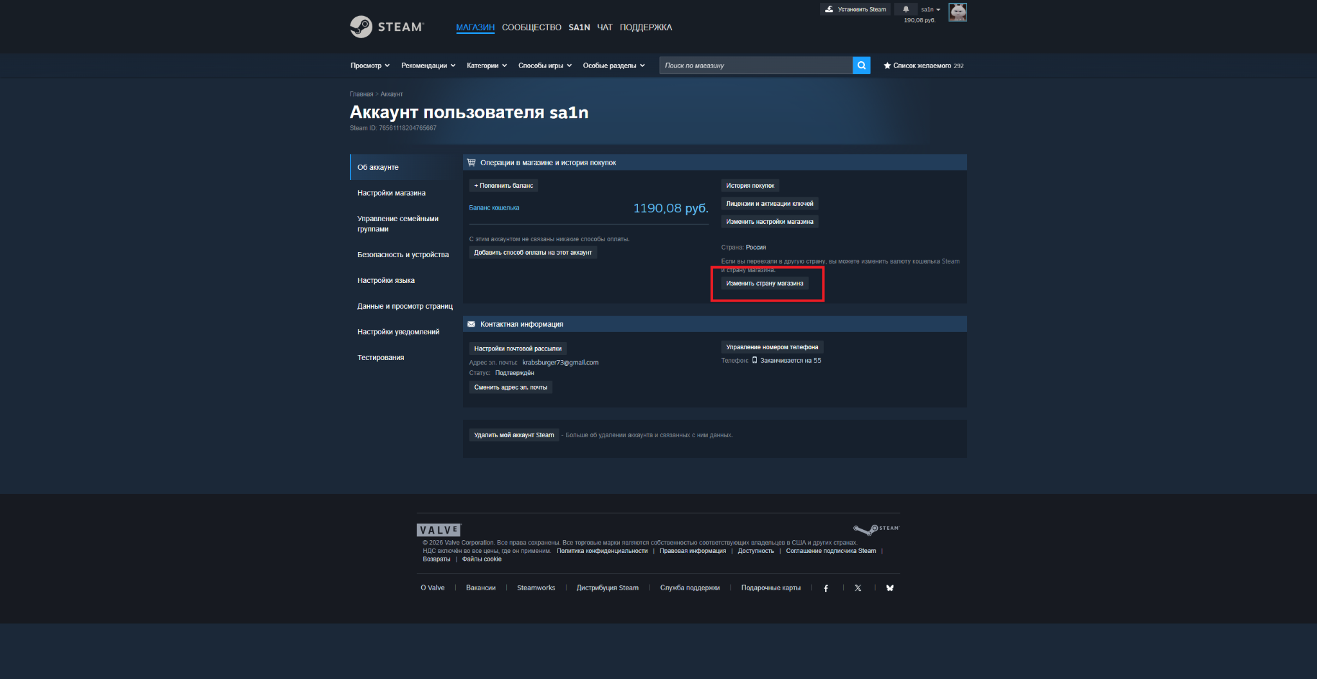Open the X social icon in the footer
1317x679 pixels.
[858, 588]
